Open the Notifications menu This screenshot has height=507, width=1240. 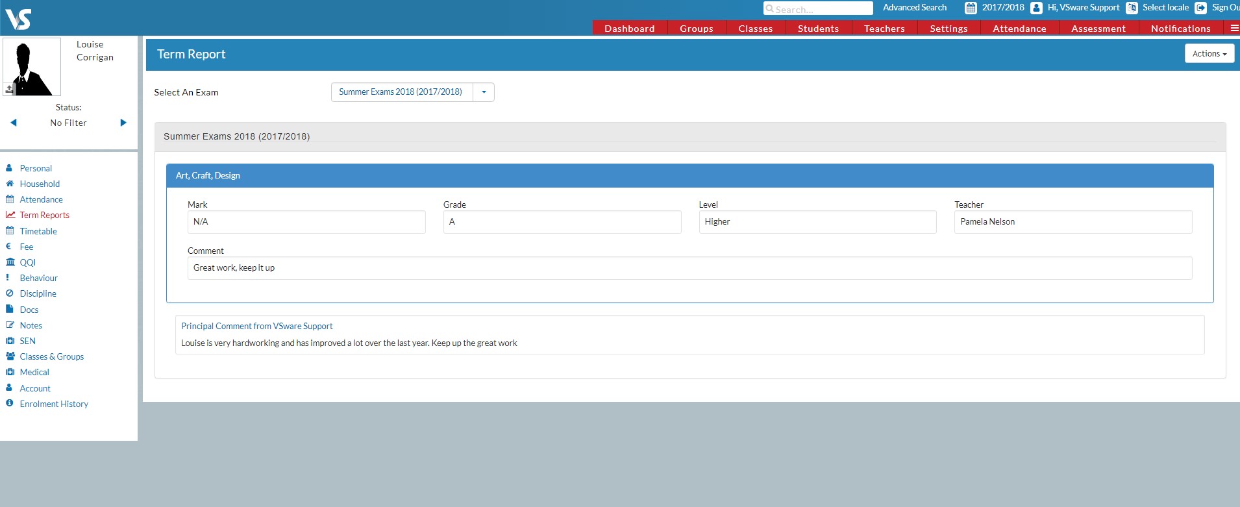pyautogui.click(x=1180, y=29)
